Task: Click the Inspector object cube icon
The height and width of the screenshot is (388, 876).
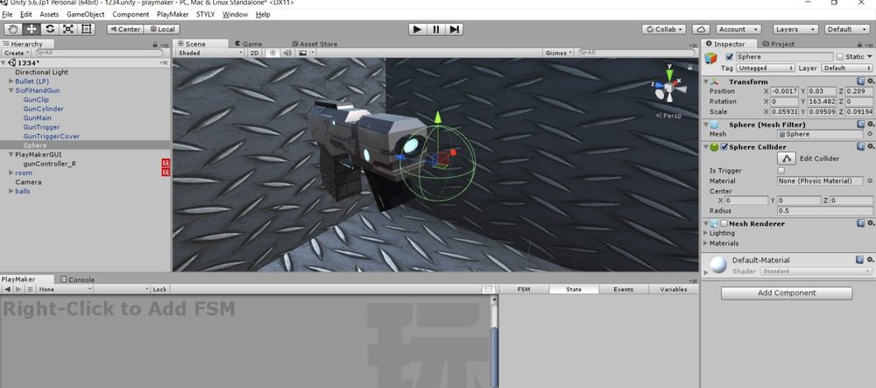Action: pyautogui.click(x=711, y=58)
